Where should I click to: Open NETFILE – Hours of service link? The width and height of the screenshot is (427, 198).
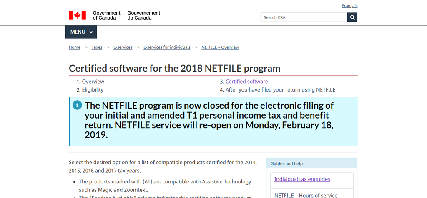pos(306,195)
